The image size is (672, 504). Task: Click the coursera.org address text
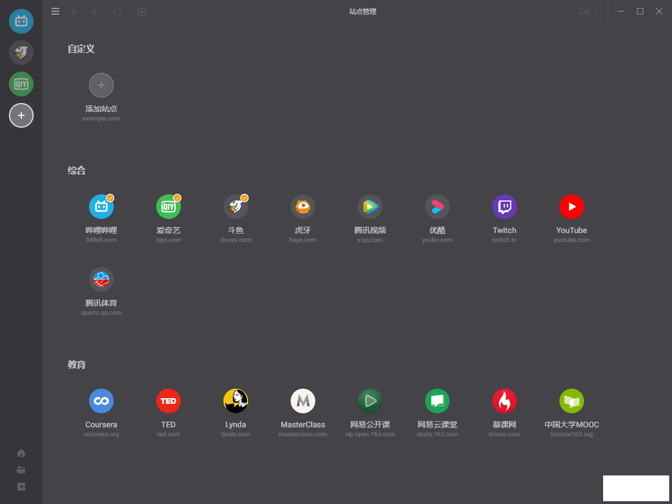pos(101,434)
